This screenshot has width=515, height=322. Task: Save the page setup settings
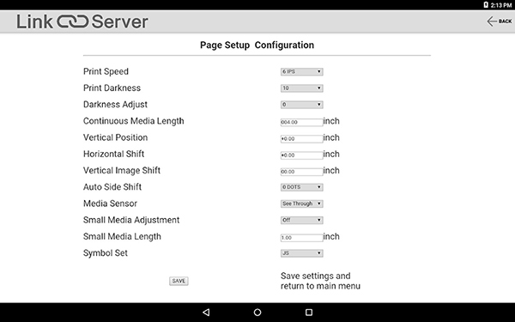(179, 281)
